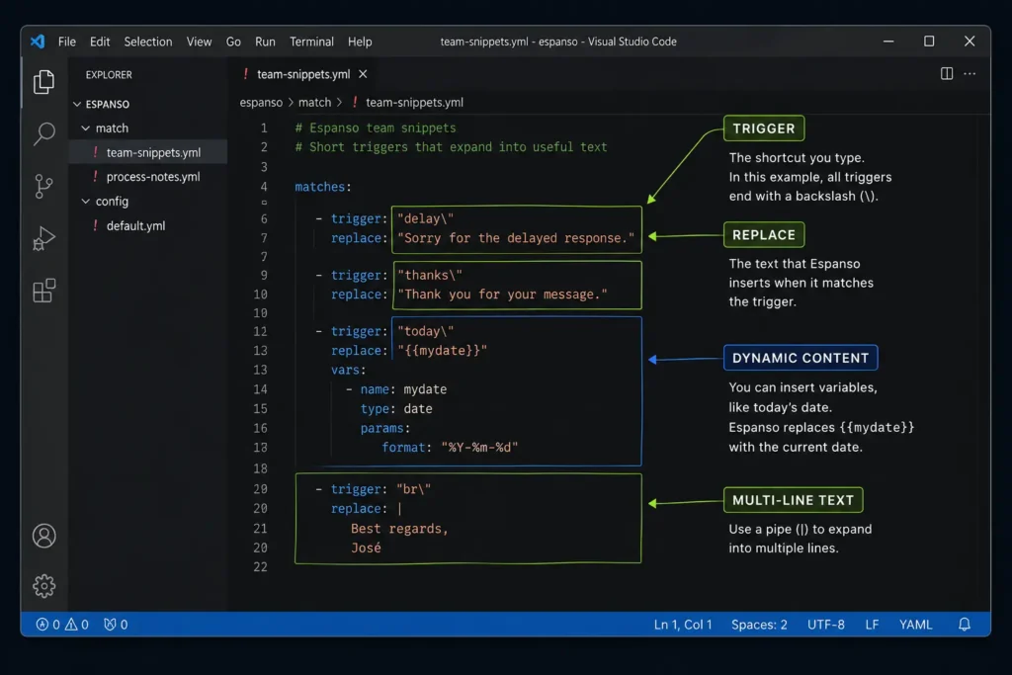Open the Source Control view icon
Viewport: 1012px width, 675px height.
click(x=43, y=187)
